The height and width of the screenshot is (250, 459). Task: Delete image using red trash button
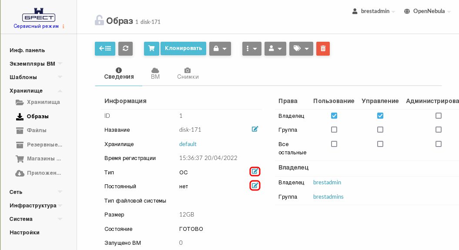tap(323, 49)
